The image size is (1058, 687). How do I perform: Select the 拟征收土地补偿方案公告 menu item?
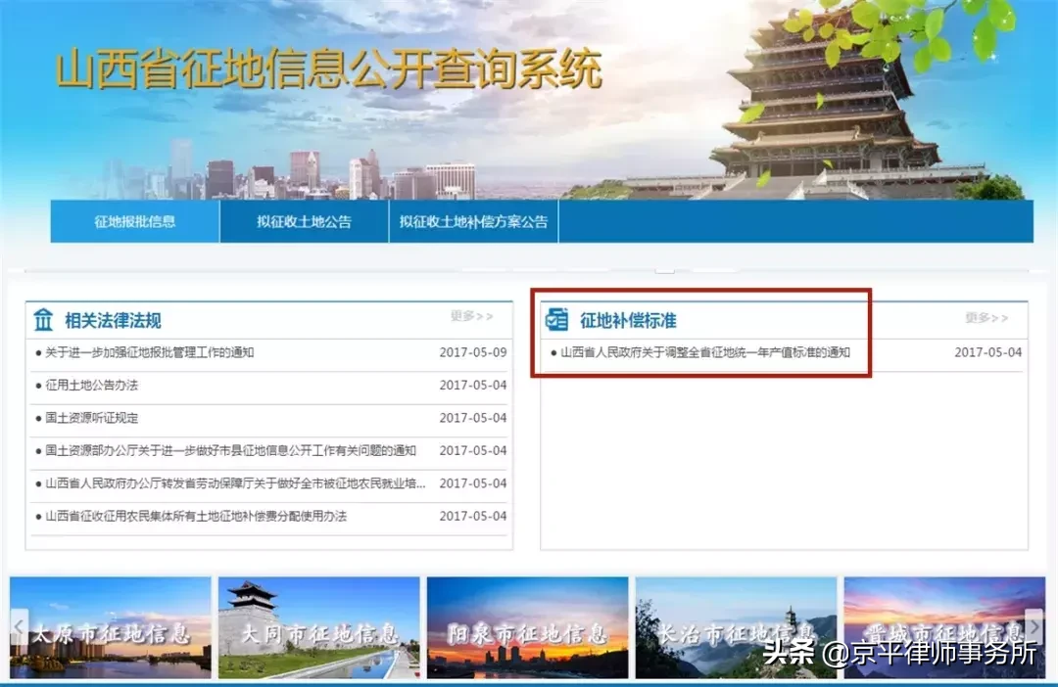473,222
